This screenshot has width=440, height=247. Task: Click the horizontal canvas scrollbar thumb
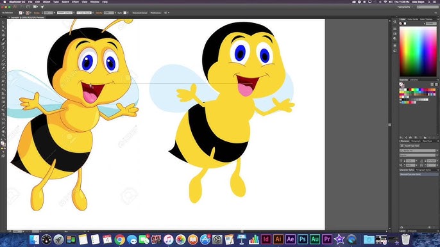(x=242, y=231)
